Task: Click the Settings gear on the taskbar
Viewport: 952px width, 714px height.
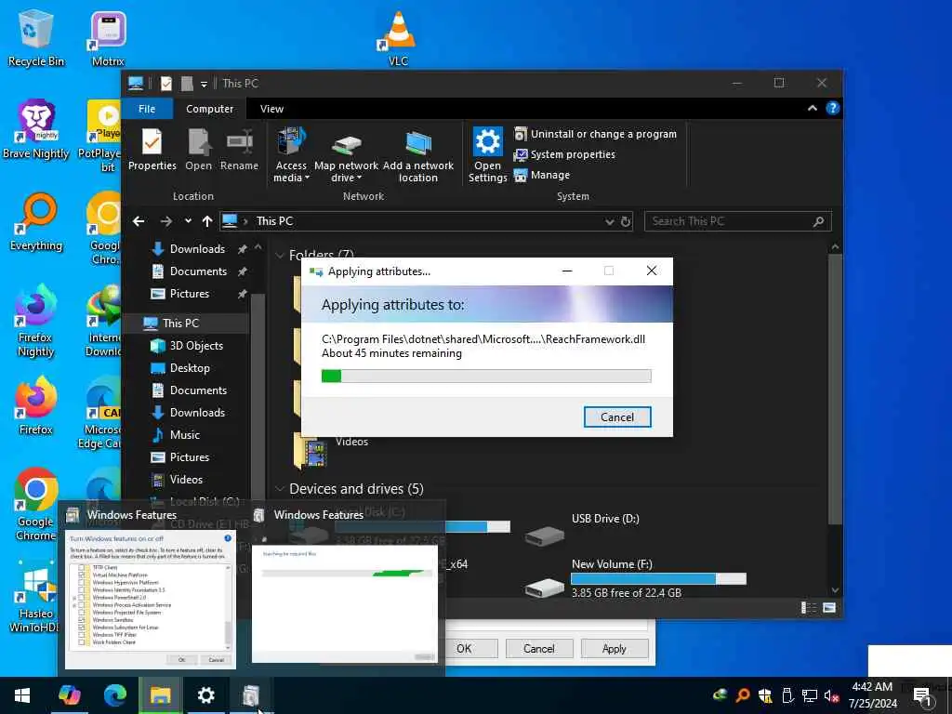Action: [205, 695]
